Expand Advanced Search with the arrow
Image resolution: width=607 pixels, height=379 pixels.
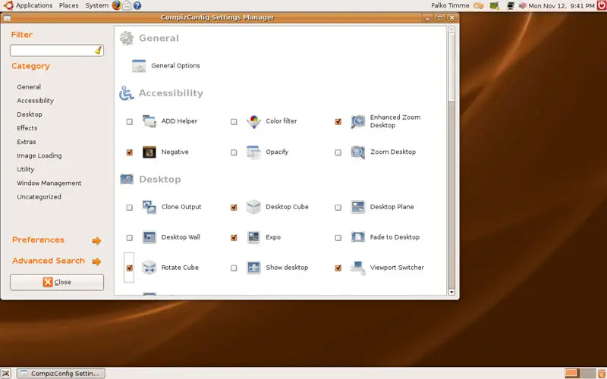(x=96, y=262)
